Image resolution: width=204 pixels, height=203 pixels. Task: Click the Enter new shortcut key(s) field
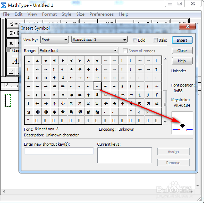click(x=59, y=151)
